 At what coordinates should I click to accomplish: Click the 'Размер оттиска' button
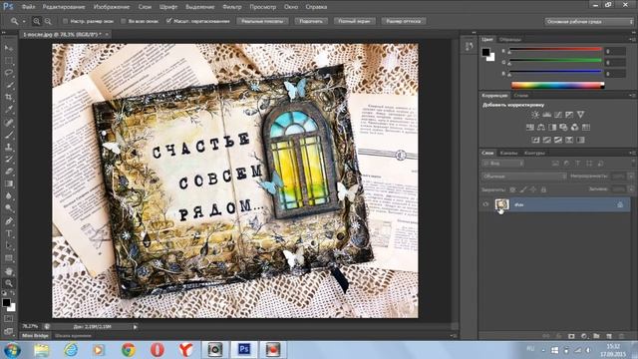point(404,21)
